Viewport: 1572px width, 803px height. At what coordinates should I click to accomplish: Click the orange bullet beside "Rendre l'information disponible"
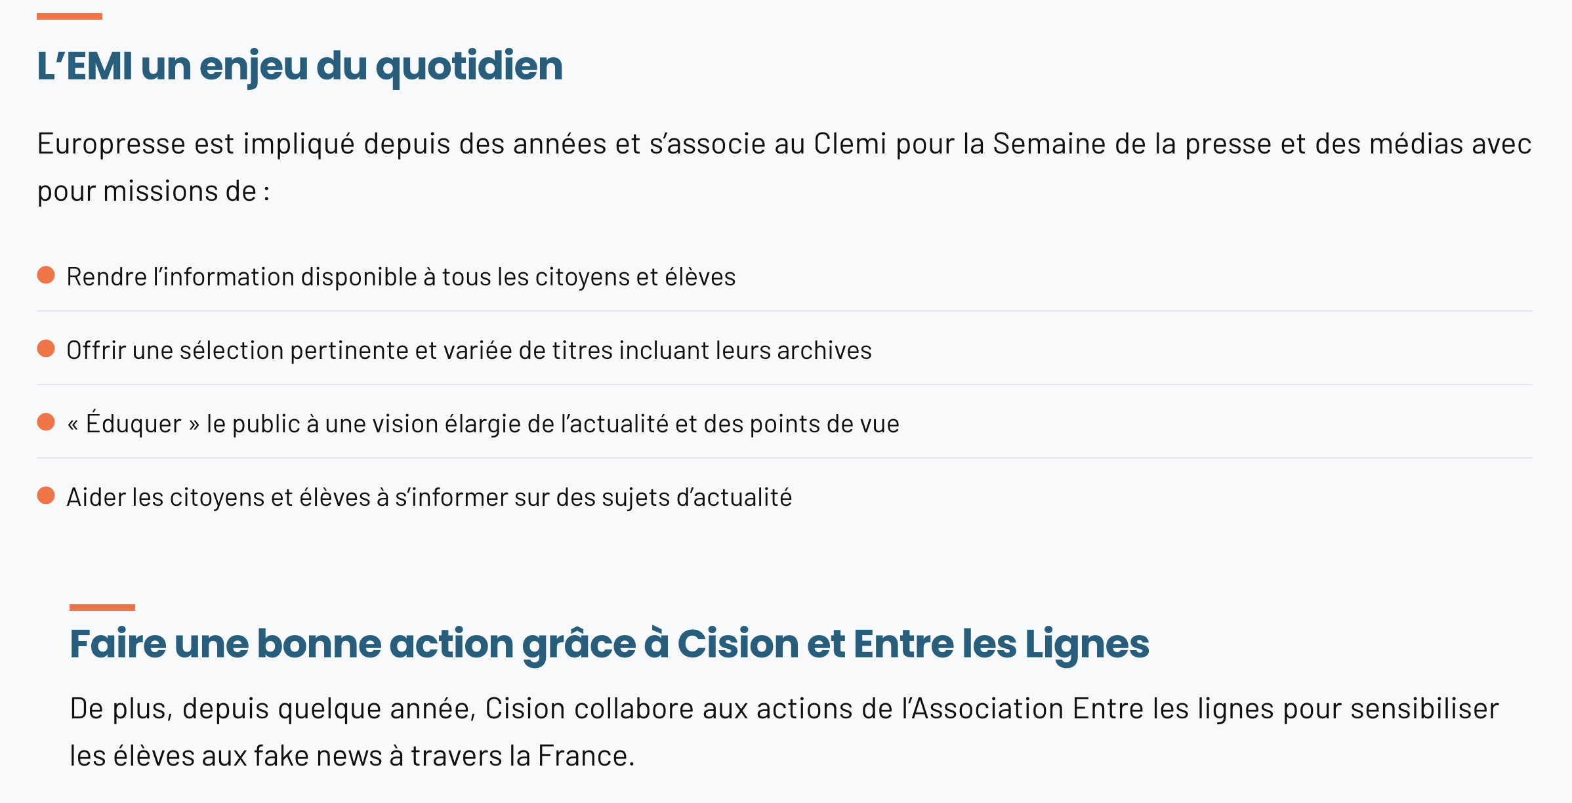46,275
